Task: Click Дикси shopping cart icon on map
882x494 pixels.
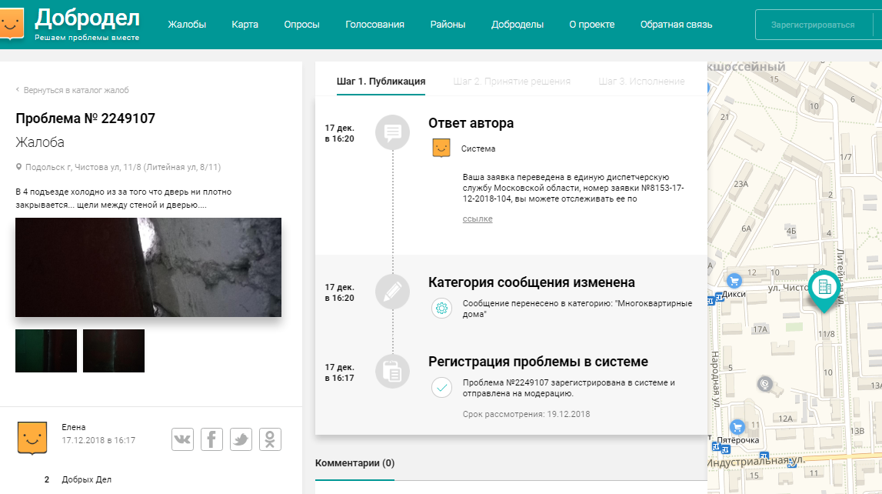Action: [734, 281]
